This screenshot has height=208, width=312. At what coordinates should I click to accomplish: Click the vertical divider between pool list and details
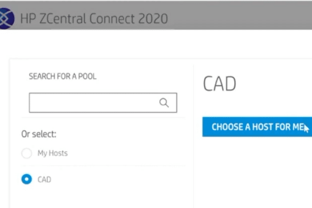[x=194, y=135]
